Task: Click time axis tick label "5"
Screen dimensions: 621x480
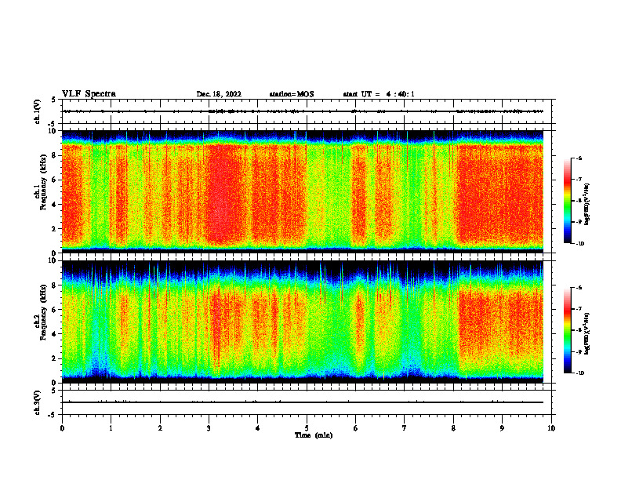Action: coord(307,428)
